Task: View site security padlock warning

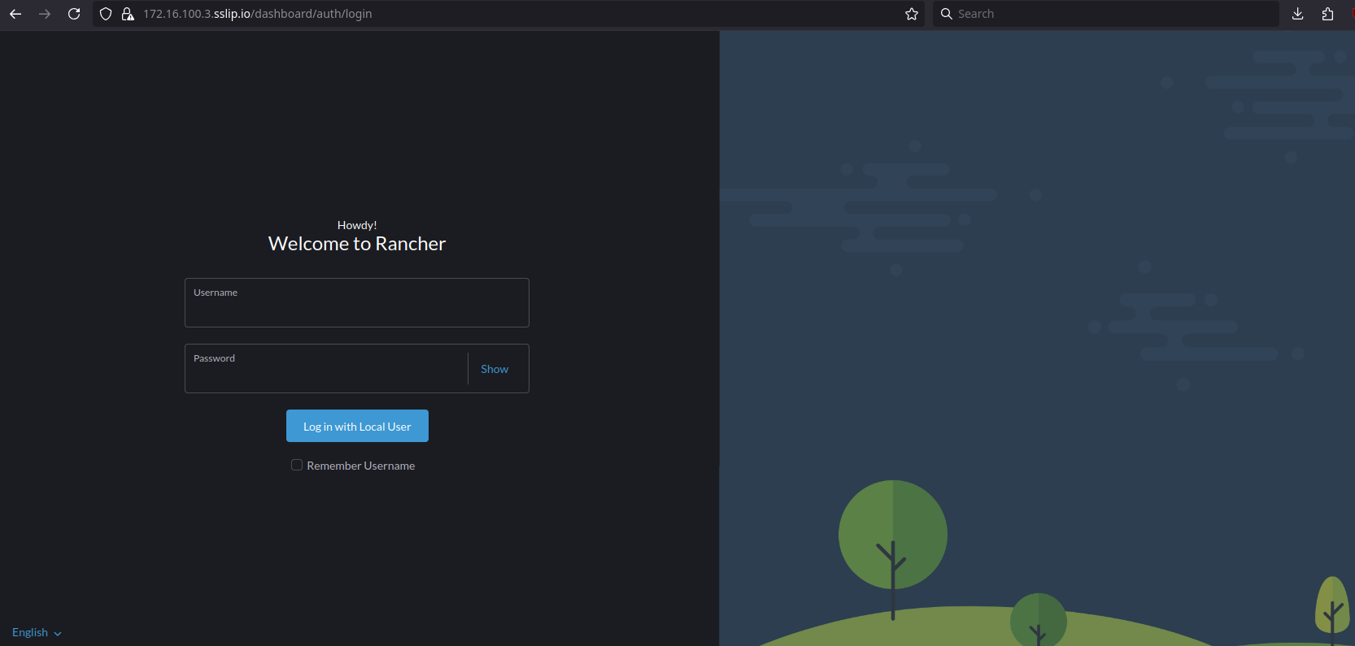Action: tap(128, 14)
